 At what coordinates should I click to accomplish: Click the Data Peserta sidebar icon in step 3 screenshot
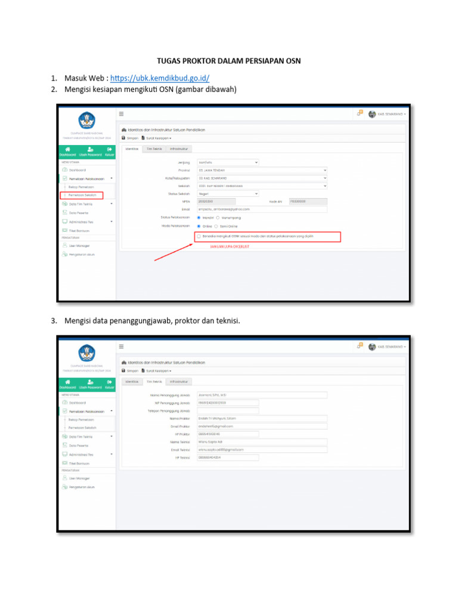coord(64,445)
